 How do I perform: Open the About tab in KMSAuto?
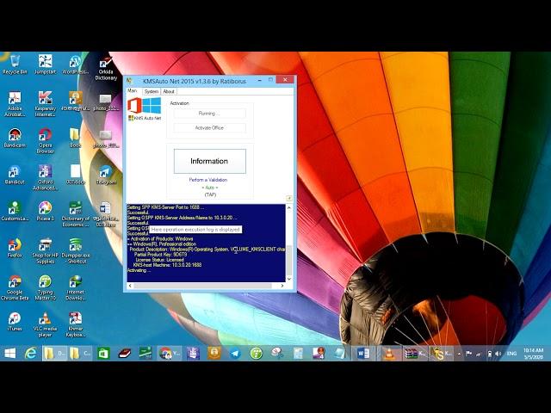[169, 91]
